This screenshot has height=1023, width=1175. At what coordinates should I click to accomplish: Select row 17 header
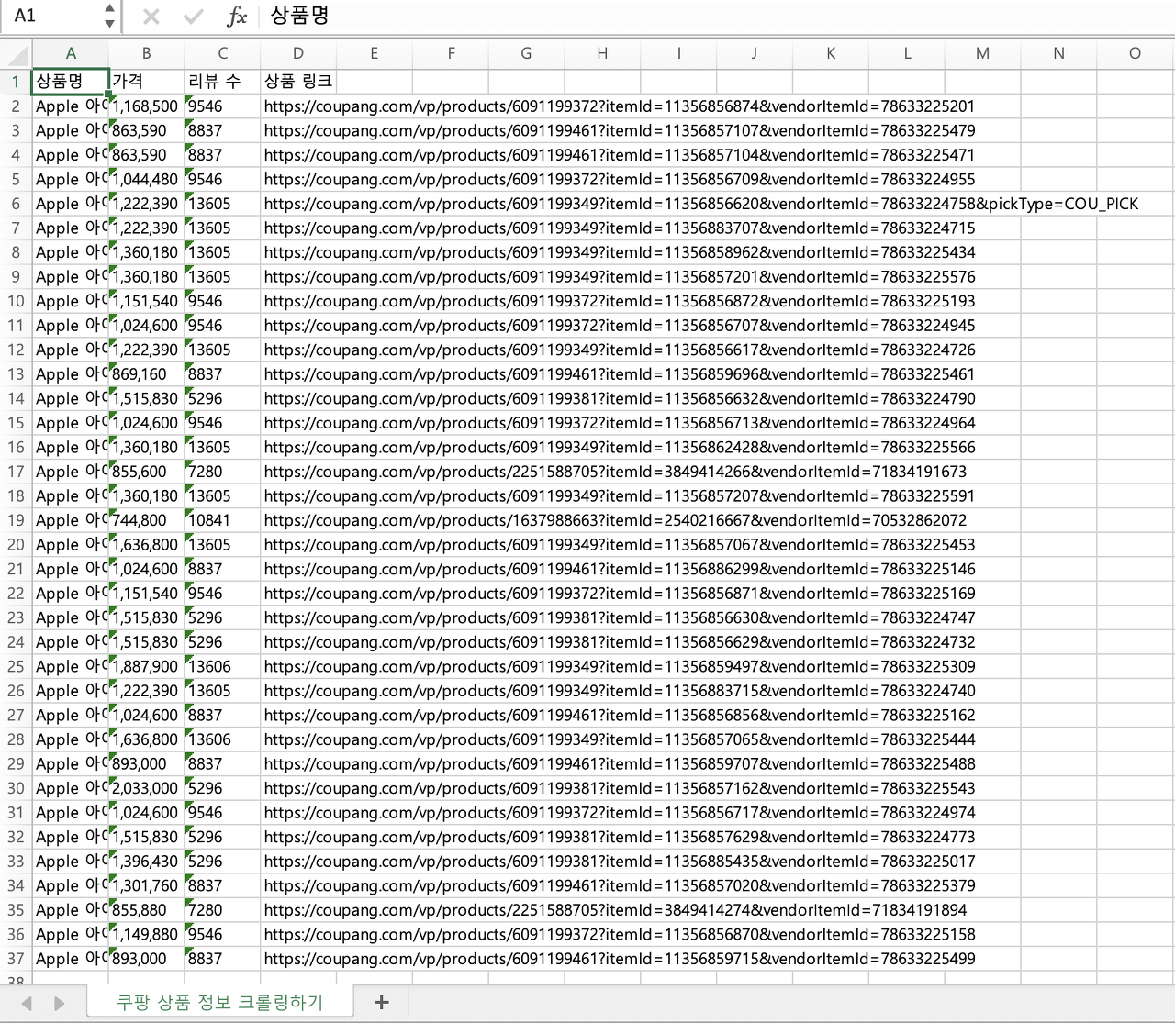(x=16, y=472)
